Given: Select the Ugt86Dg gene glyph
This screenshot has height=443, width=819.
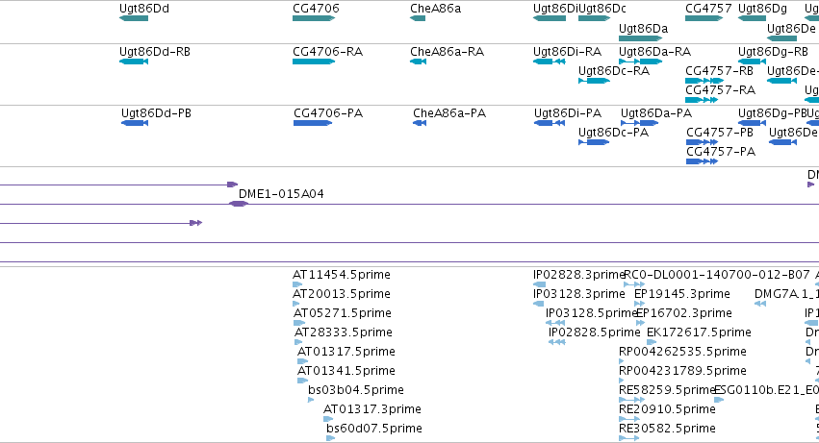Looking at the screenshot, I should point(753,18).
